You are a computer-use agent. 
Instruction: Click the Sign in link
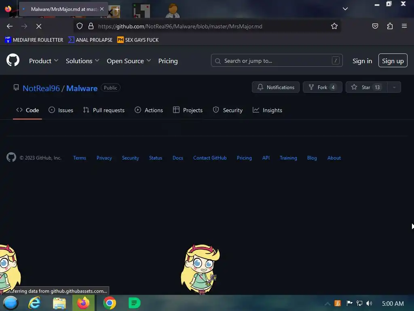click(x=362, y=61)
